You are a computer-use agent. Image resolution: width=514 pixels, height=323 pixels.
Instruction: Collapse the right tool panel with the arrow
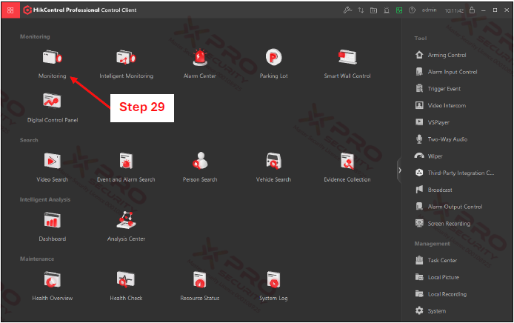coord(400,170)
